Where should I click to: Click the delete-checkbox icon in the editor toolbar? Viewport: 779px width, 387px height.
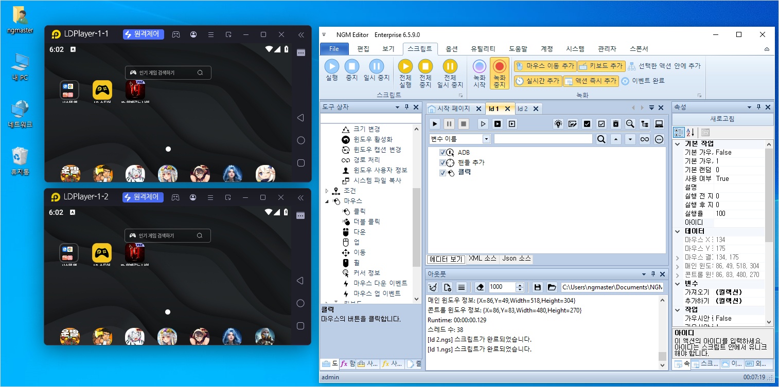tap(615, 124)
